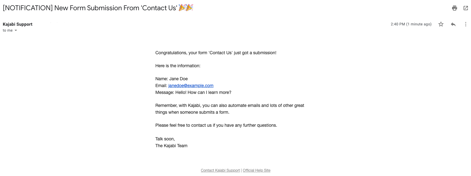Click the 'Congratulations' opening sentence
471x176 pixels.
click(x=216, y=53)
